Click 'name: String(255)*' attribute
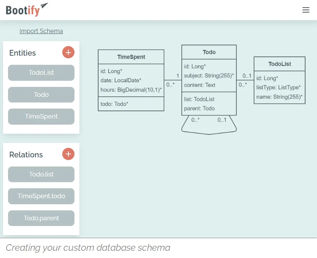Viewport: 317px width, 258px height. point(280,97)
